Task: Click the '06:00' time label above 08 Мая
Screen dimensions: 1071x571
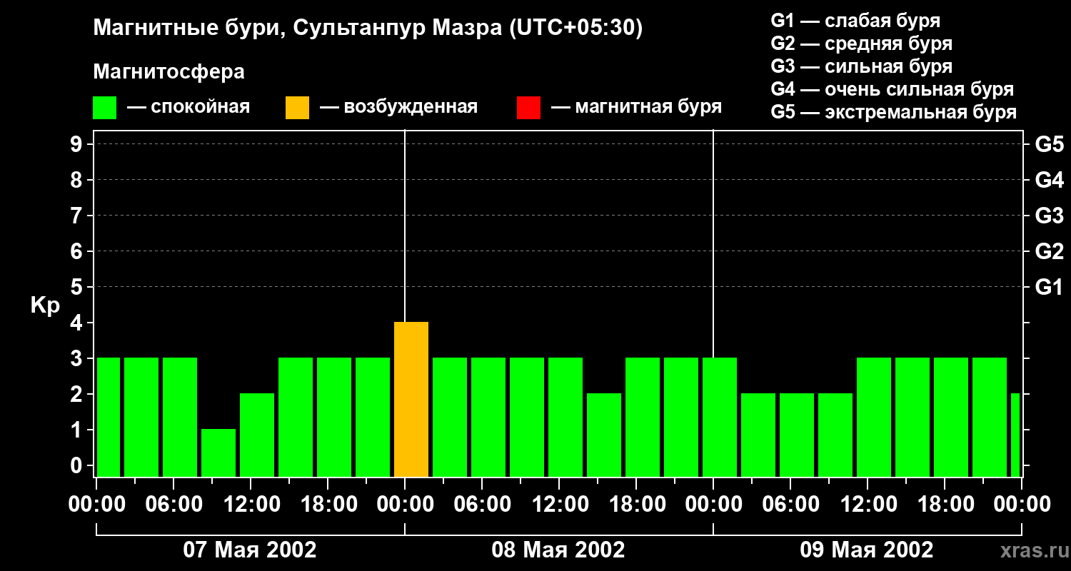Action: [482, 504]
